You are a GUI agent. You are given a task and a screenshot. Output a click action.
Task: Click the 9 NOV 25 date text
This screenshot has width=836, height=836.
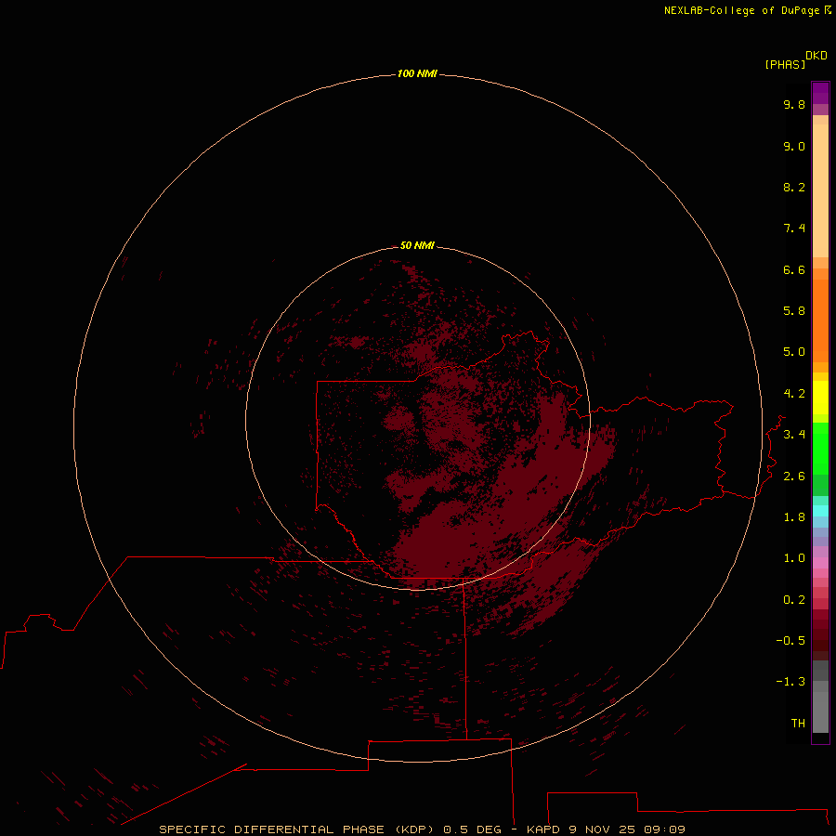(x=602, y=829)
